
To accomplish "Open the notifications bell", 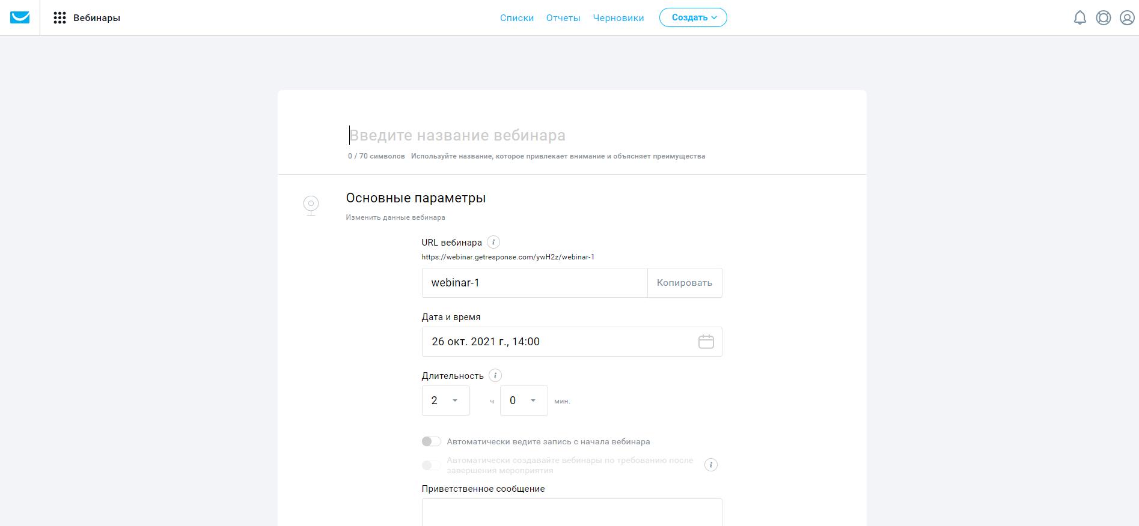I will tap(1080, 18).
